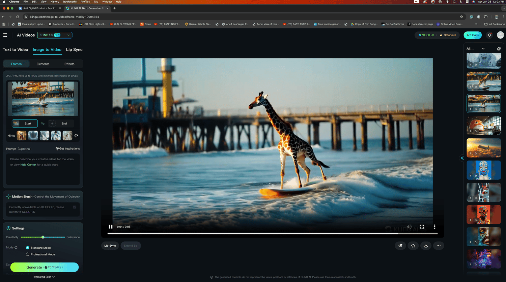Viewport: 506px width, 282px height.
Task: Click the API Calls button
Action: click(473, 35)
